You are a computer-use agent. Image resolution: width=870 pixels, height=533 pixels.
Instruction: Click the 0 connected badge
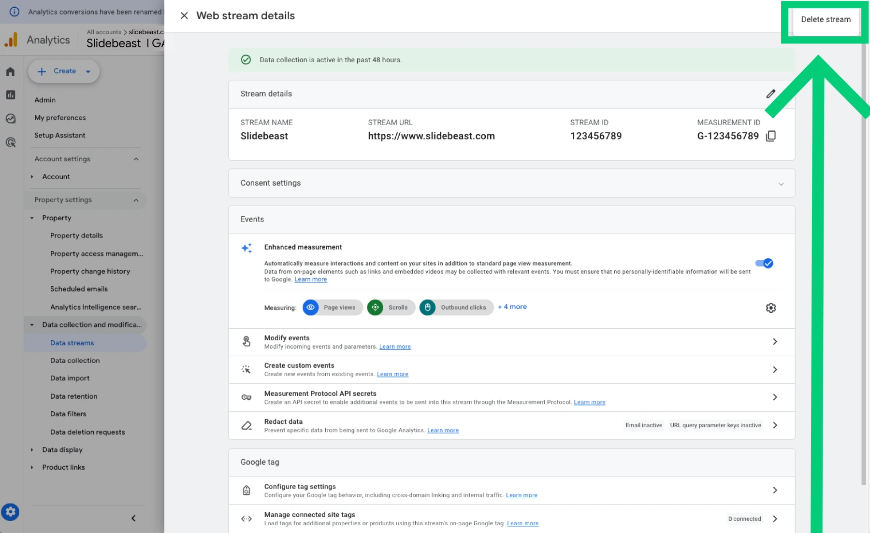click(x=745, y=519)
